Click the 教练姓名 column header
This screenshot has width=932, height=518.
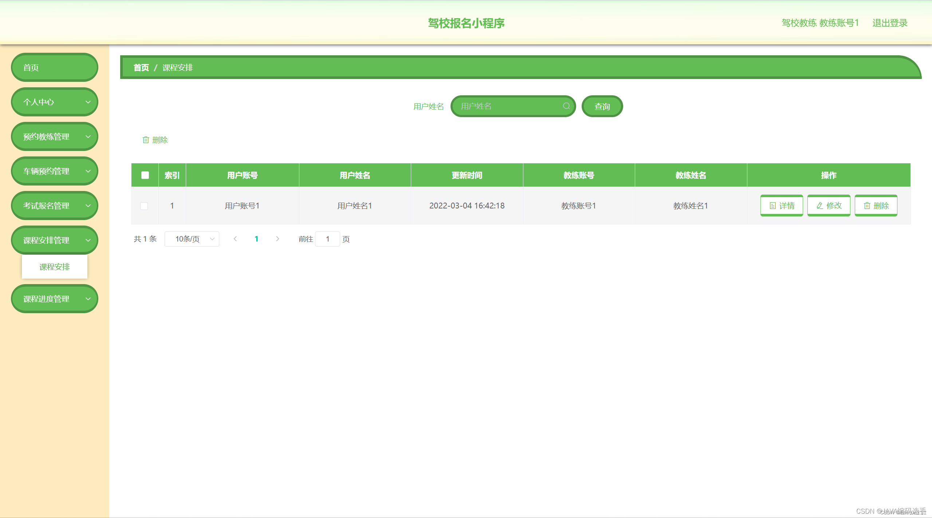pyautogui.click(x=691, y=175)
